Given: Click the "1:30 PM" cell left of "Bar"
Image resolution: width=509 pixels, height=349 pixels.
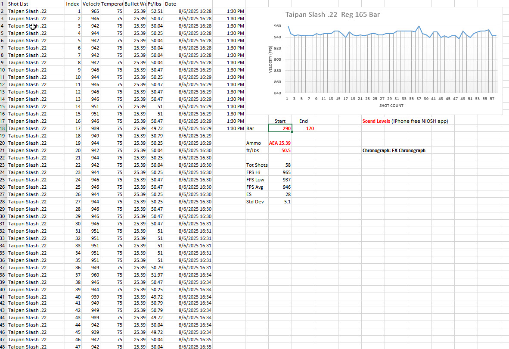Looking at the screenshot, I should pos(229,128).
